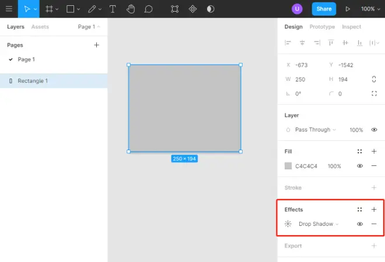385x262 pixels.
Task: Click the Mask icon in toolbar
Action: tap(211, 9)
